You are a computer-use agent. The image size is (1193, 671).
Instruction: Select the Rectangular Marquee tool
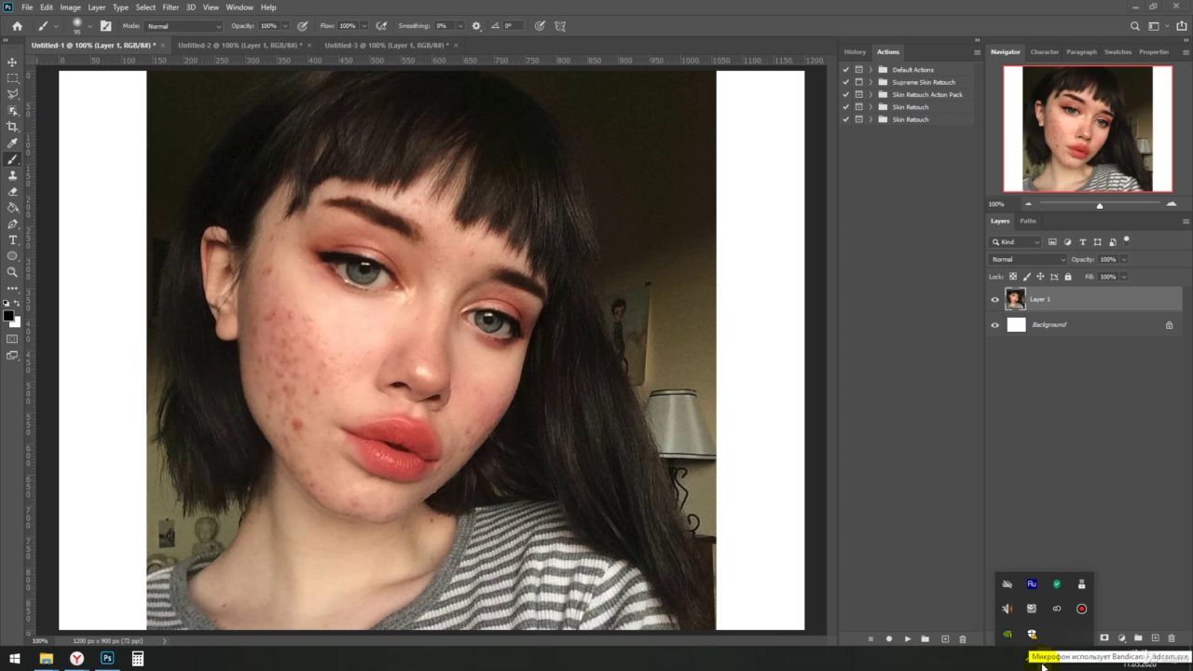coord(12,78)
